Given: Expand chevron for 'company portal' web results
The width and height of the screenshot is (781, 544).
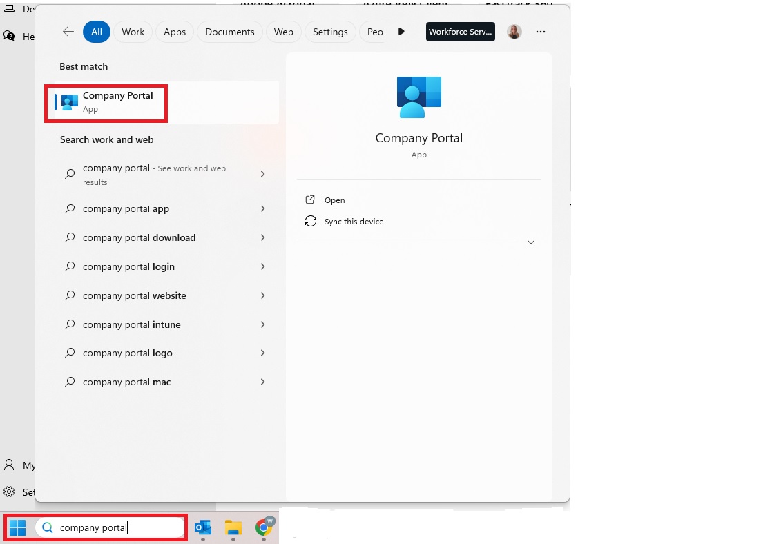Looking at the screenshot, I should point(262,174).
